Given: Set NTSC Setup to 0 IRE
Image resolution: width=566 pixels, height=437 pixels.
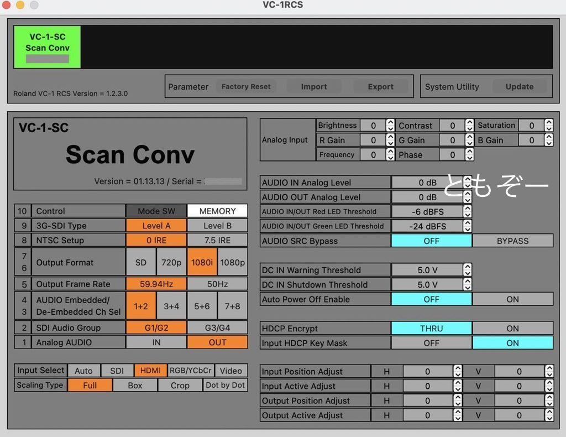Looking at the screenshot, I should tap(156, 240).
